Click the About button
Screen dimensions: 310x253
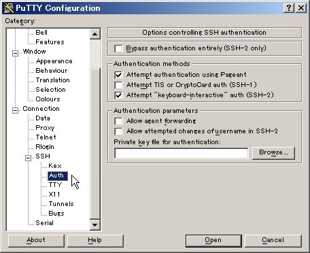(36, 241)
